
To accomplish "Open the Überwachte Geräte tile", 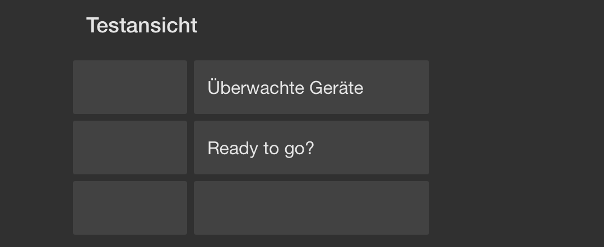I will 311,87.
